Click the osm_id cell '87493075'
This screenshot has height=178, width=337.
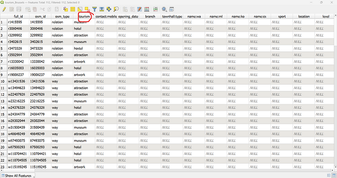pos(40,140)
